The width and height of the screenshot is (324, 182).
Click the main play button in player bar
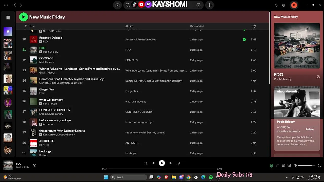click(162, 163)
